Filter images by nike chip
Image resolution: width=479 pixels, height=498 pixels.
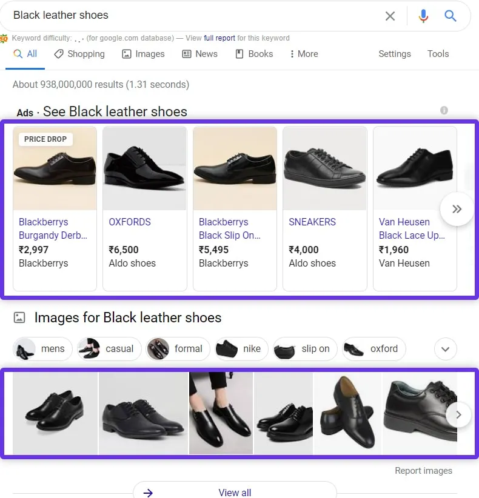[x=241, y=349]
